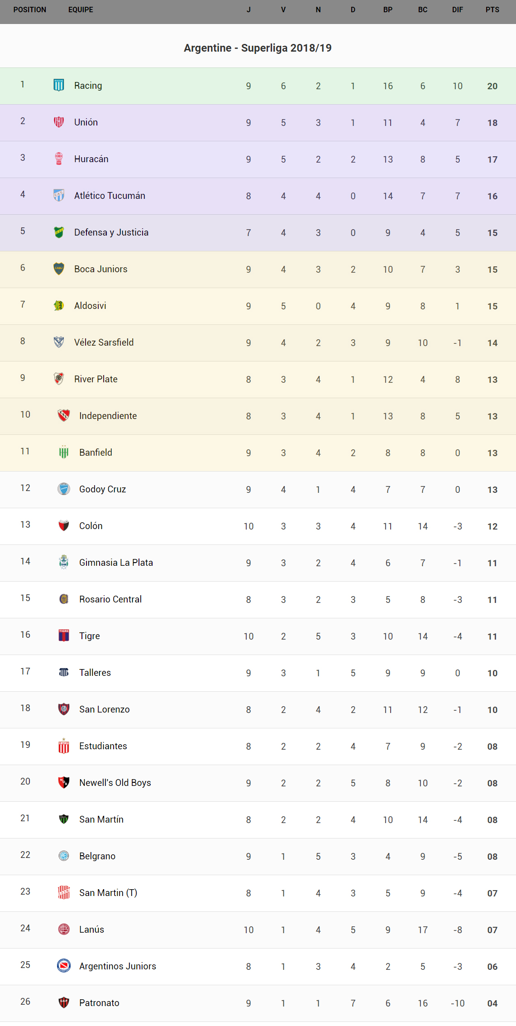Click the Boca Juniors crest icon

point(59,269)
